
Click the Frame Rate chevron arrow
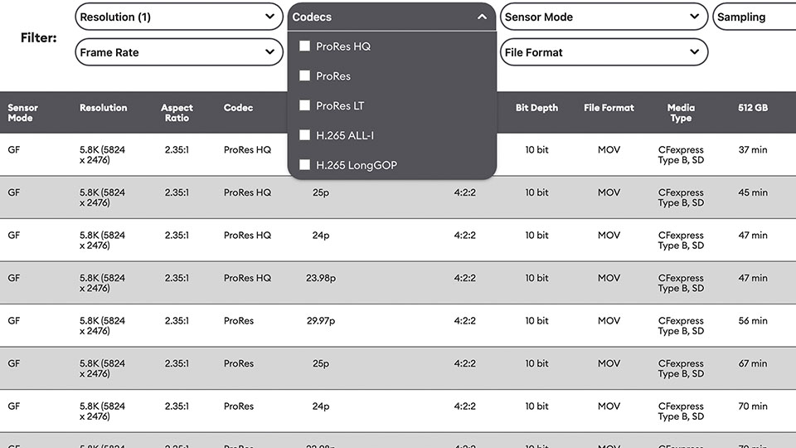tap(269, 51)
